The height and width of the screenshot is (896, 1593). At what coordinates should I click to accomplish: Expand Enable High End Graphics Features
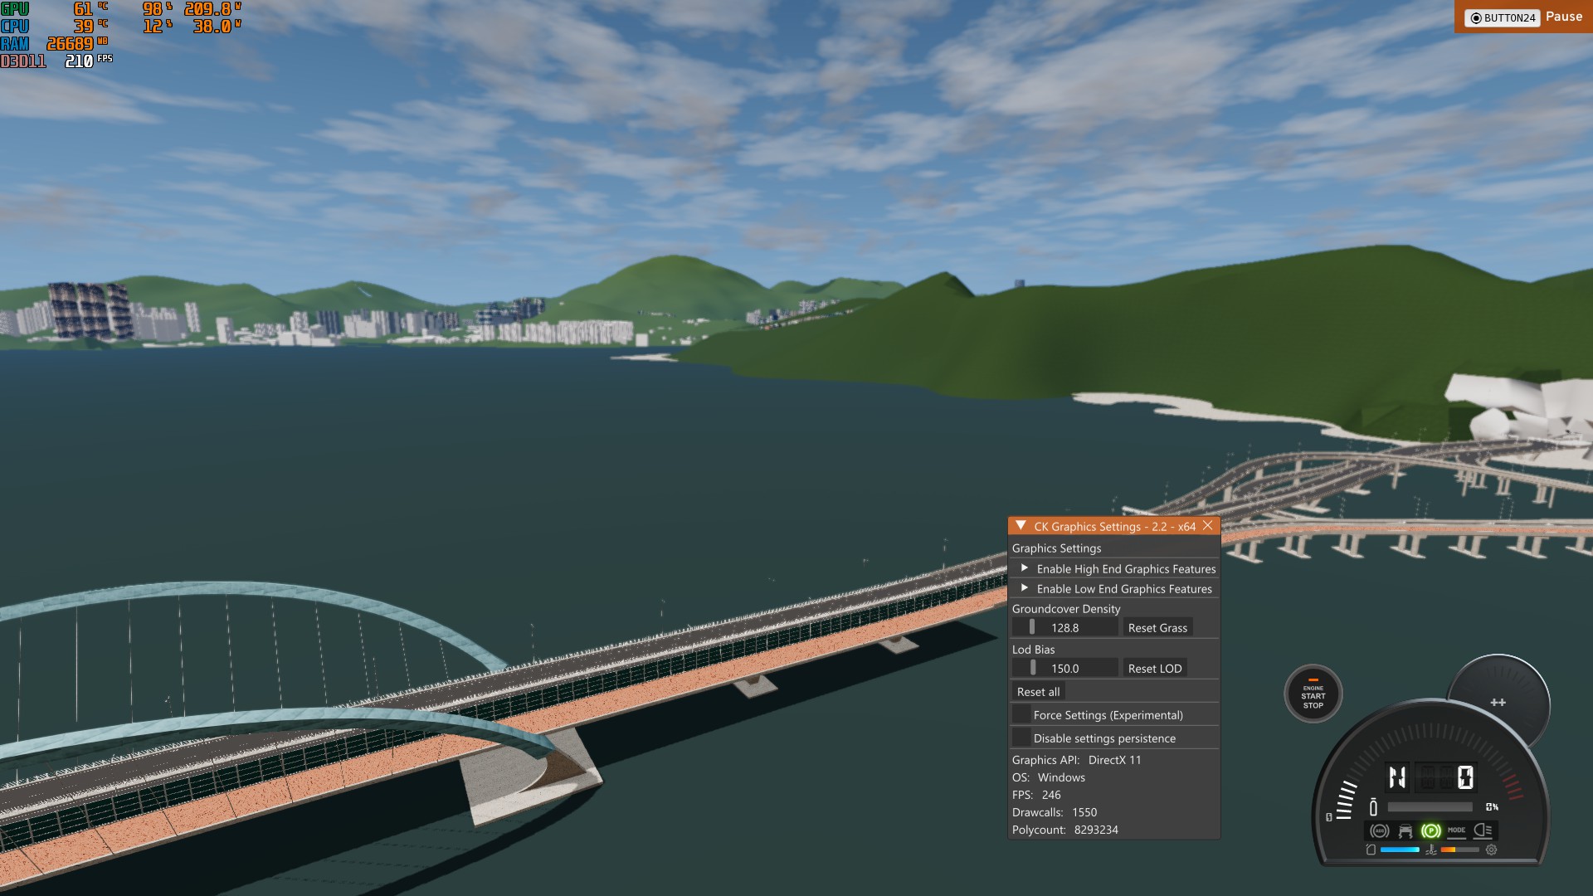1025,568
